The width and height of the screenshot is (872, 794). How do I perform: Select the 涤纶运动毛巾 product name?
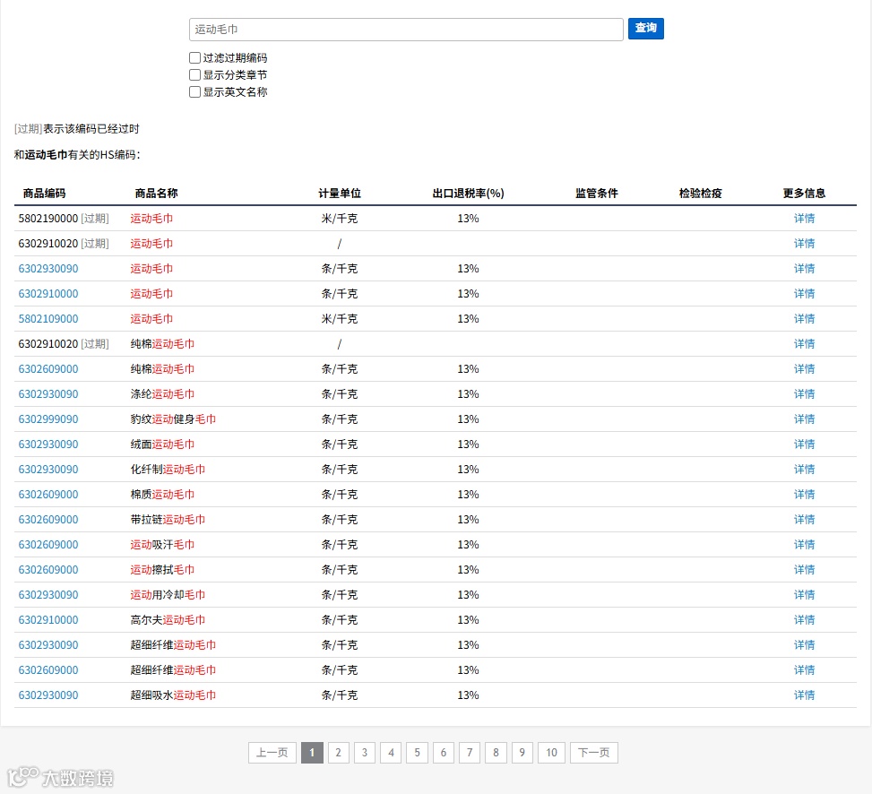coord(162,394)
